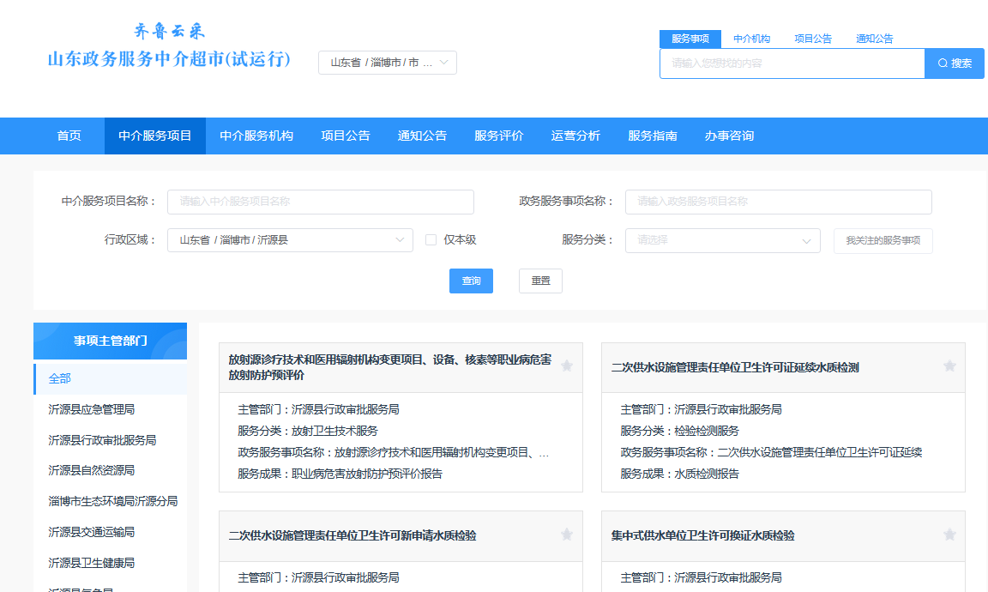Click 我关注的服务事项 button
Viewport: 988px width, 592px height.
(883, 241)
